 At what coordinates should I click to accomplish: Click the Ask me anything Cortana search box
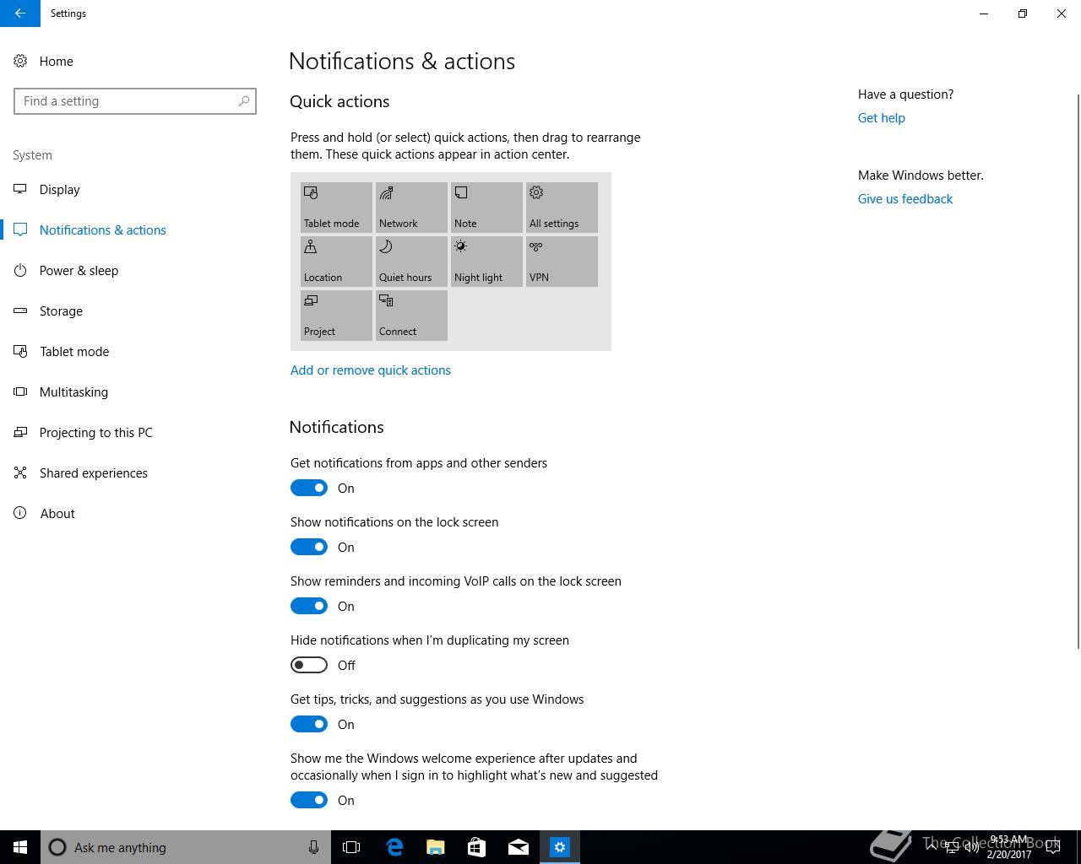coord(186,847)
